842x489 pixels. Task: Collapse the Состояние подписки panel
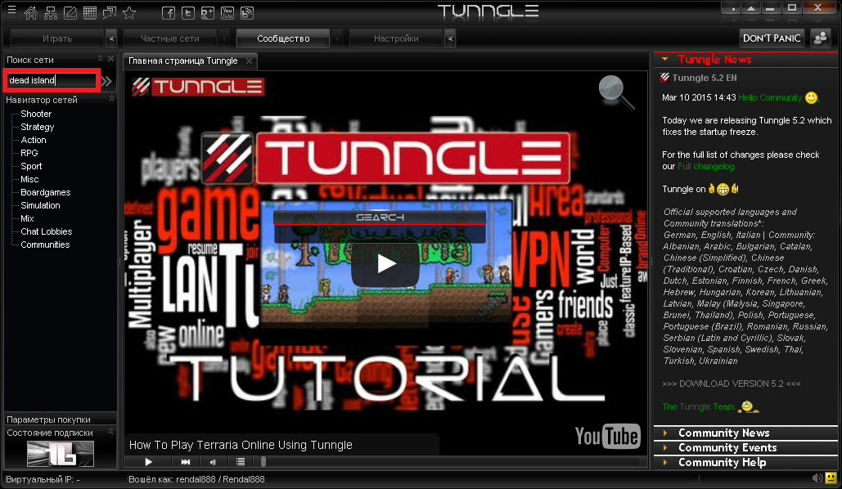(x=110, y=432)
